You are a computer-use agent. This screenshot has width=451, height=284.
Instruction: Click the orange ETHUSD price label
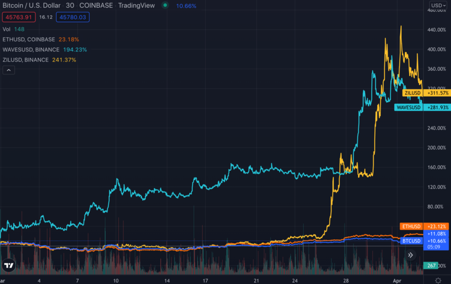[411, 227]
